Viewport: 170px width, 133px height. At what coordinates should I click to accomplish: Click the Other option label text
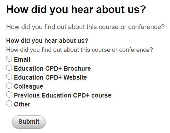click(22, 105)
